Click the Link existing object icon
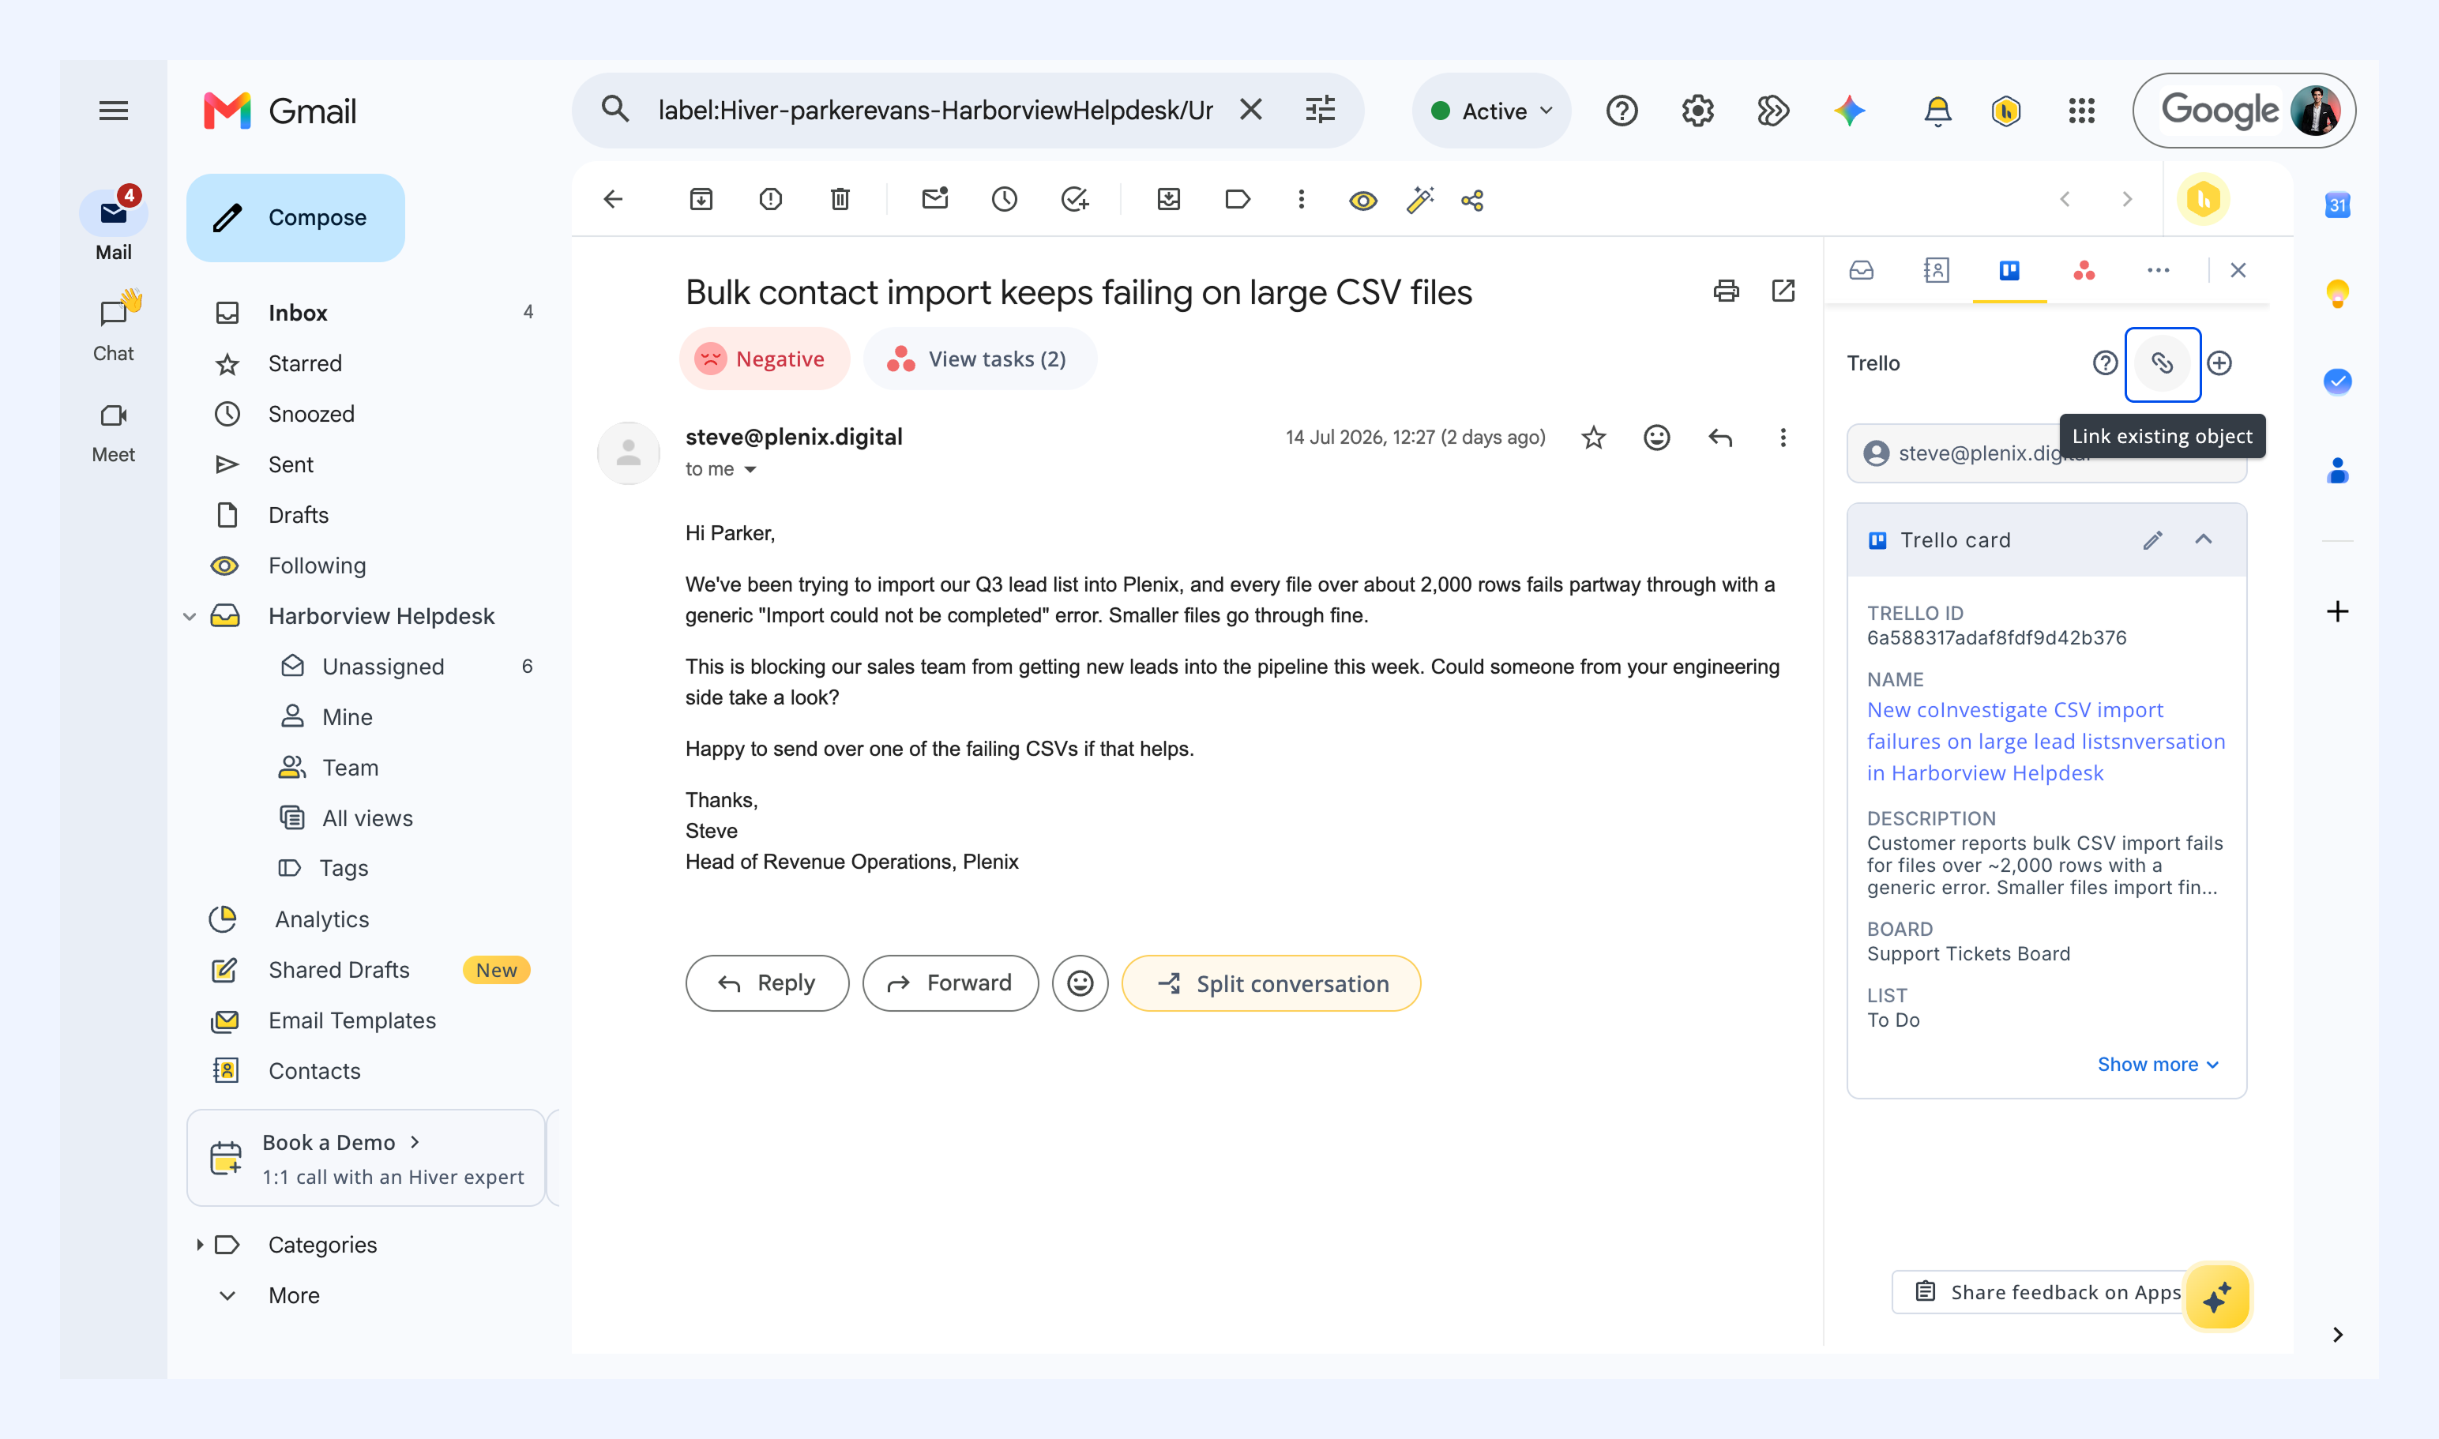2439x1439 pixels. click(2163, 363)
